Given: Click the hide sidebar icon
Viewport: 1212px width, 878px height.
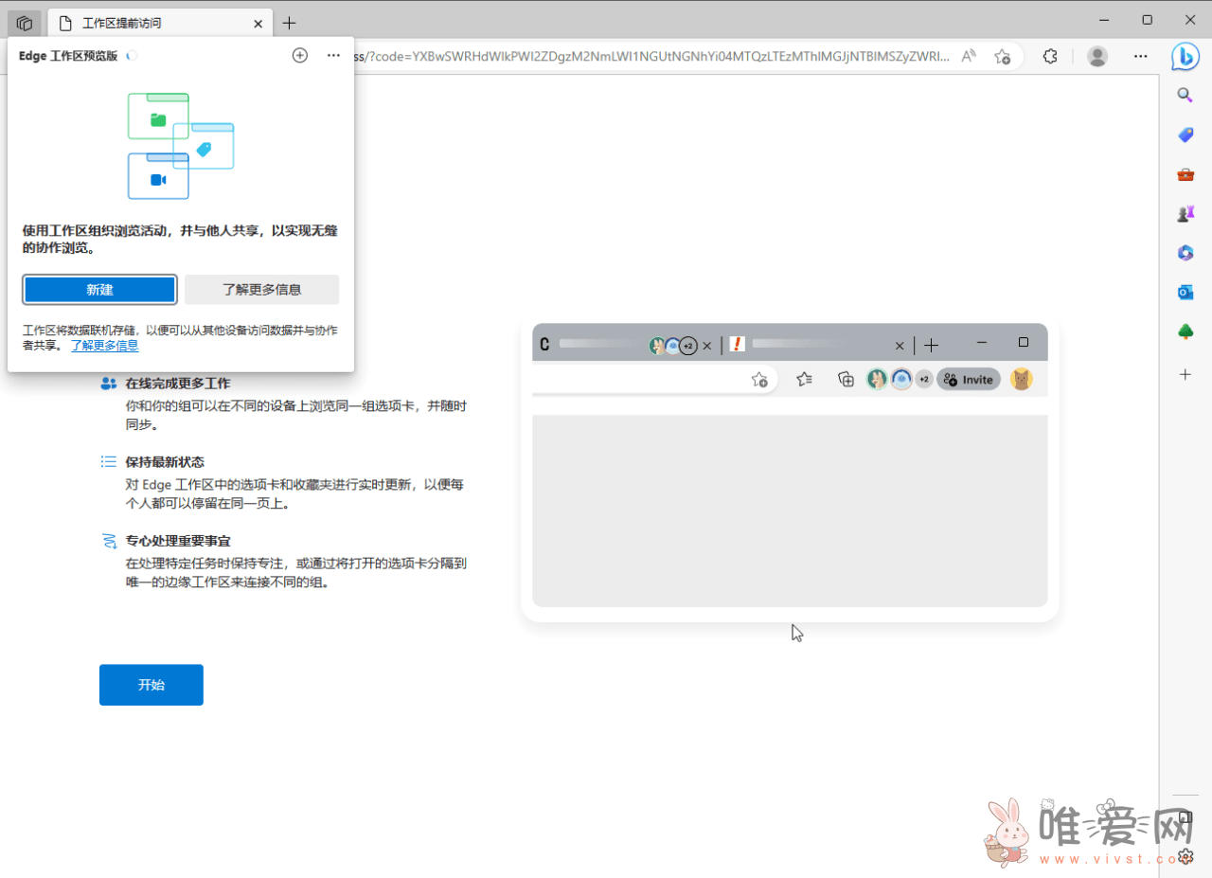Looking at the screenshot, I should point(1185,818).
